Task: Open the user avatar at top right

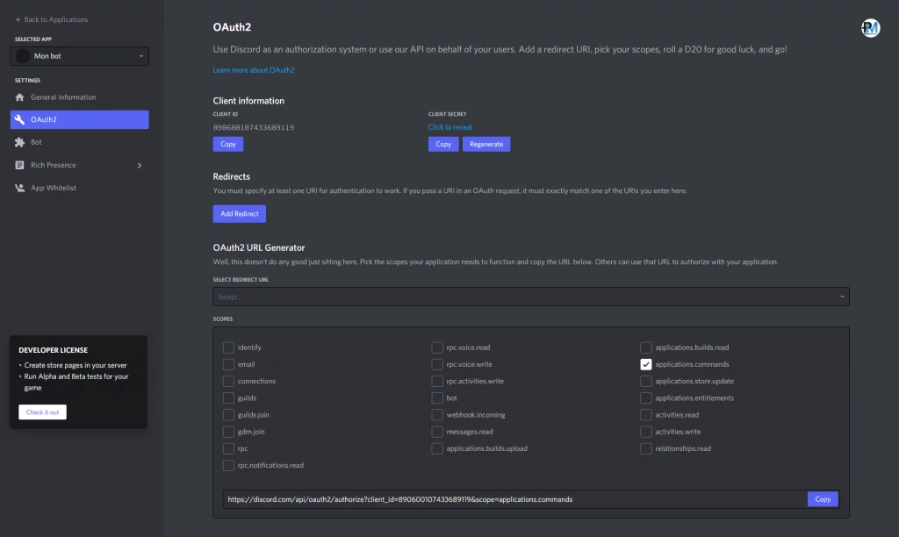Action: 870,28
